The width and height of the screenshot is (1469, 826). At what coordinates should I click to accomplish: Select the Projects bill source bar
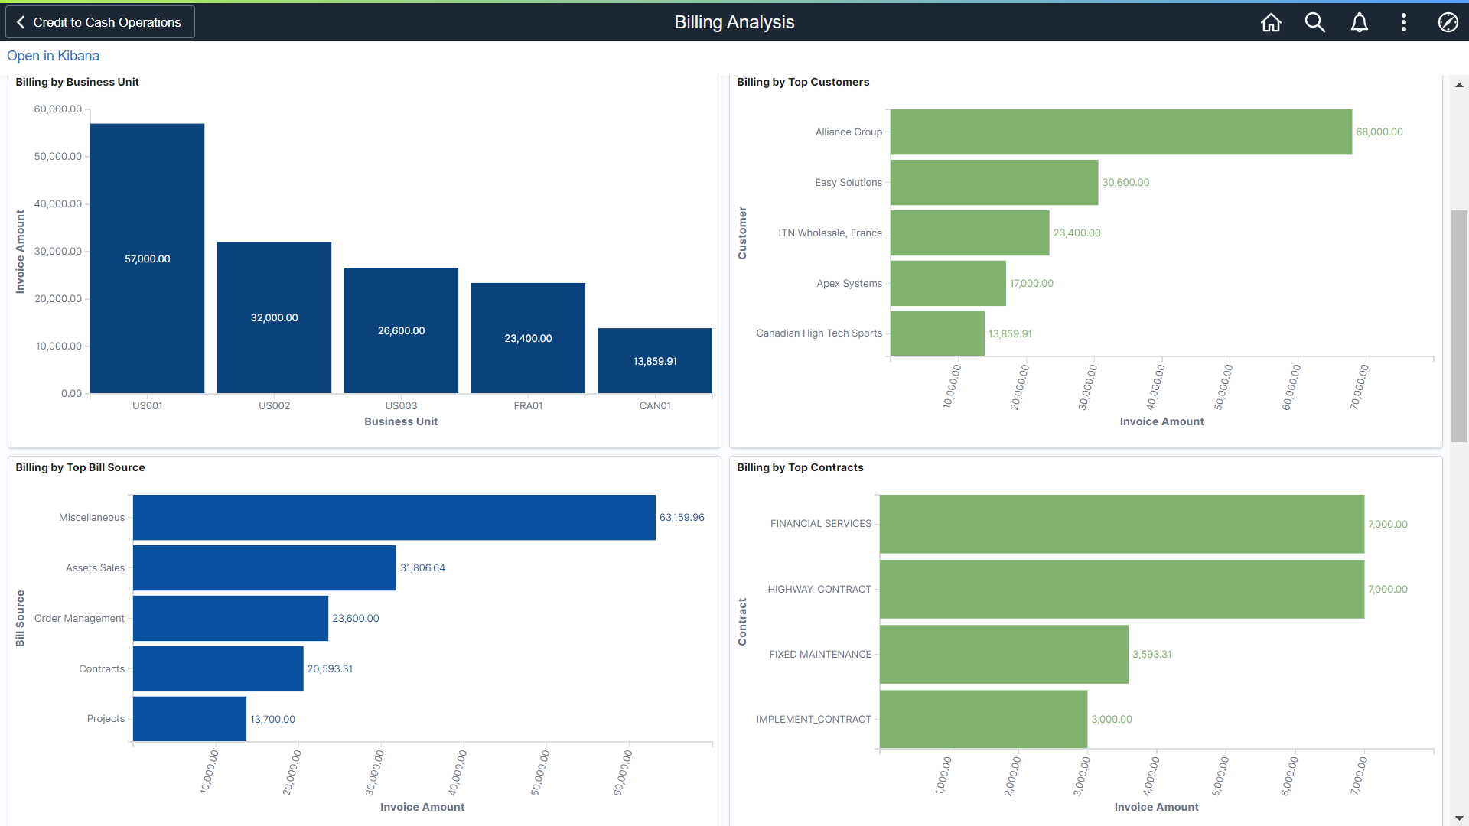189,719
